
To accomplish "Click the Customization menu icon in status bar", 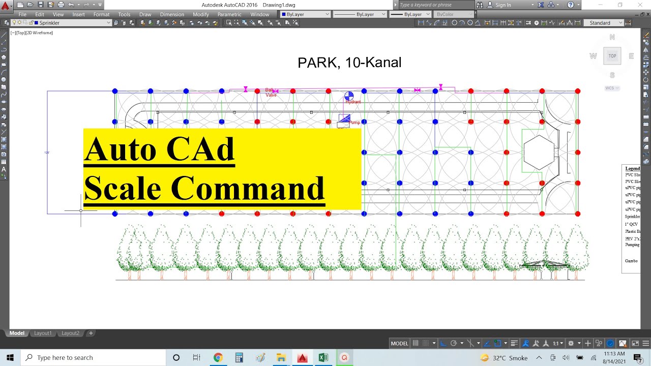I will pos(646,343).
